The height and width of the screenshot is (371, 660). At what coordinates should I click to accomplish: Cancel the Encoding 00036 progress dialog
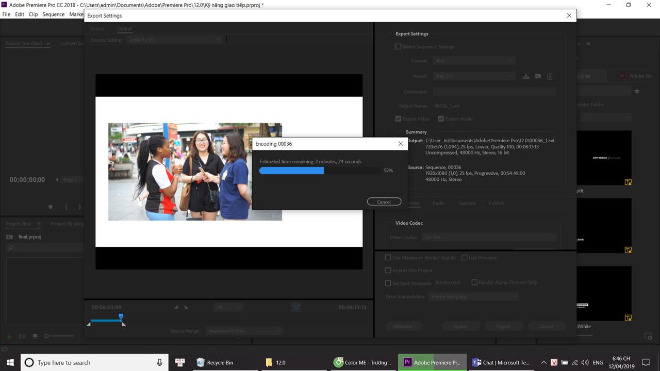(x=384, y=202)
